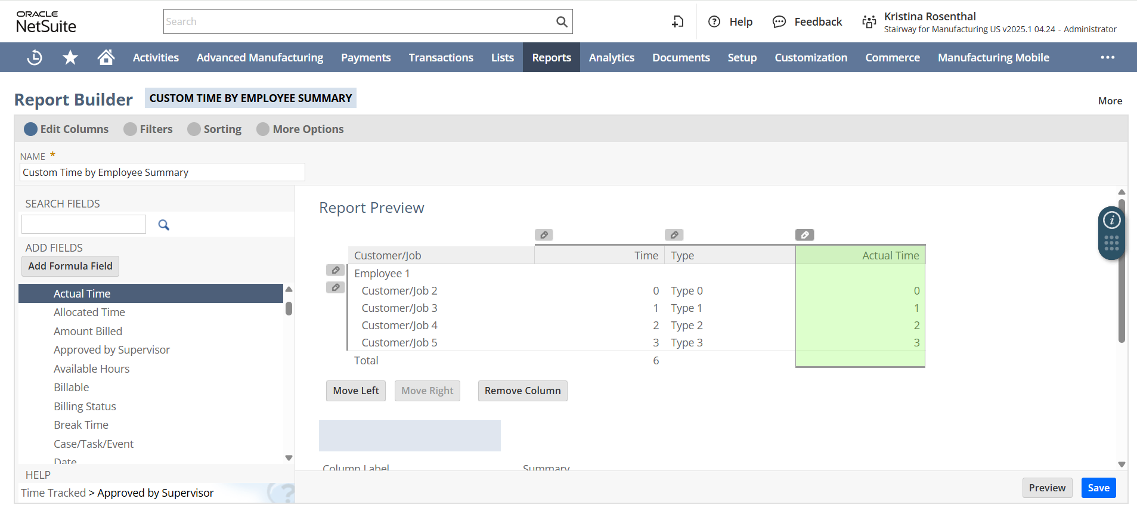Switch to the Sorting step
Screen dimensions: 1137x514
click(x=214, y=129)
